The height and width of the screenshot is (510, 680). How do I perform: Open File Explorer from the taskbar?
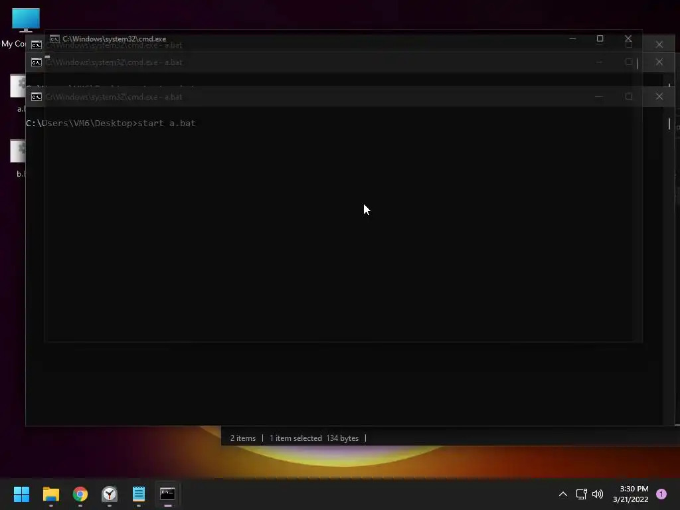[50, 494]
